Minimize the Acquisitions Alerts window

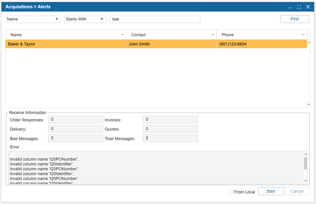click(x=290, y=7)
